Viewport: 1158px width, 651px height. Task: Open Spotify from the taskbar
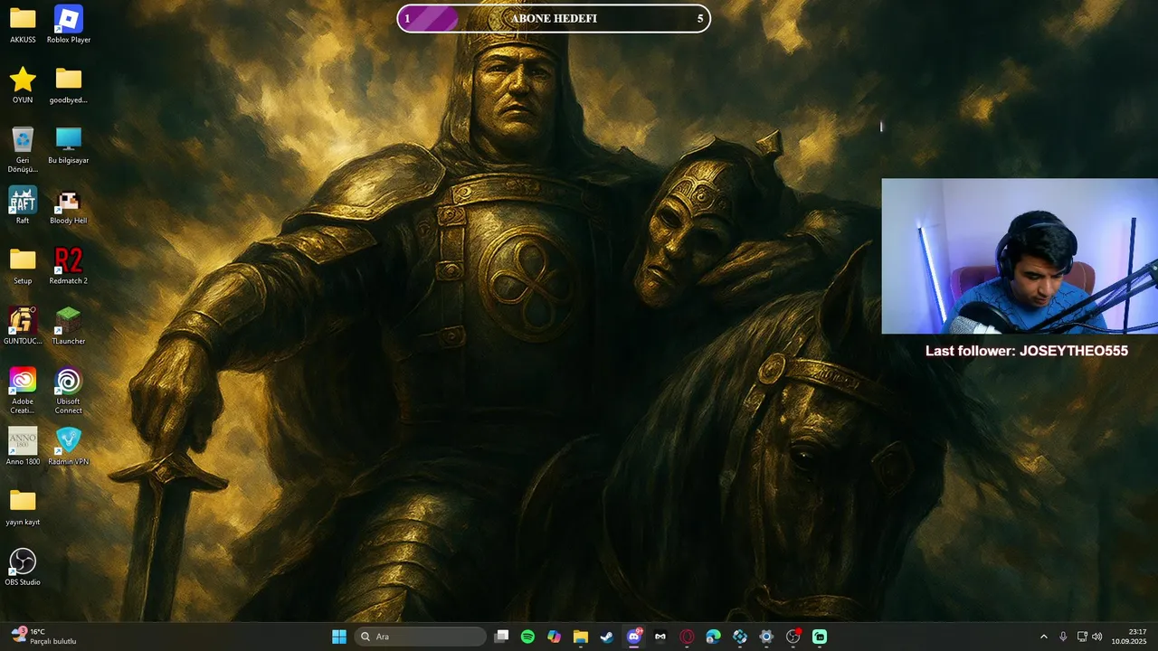(x=527, y=637)
